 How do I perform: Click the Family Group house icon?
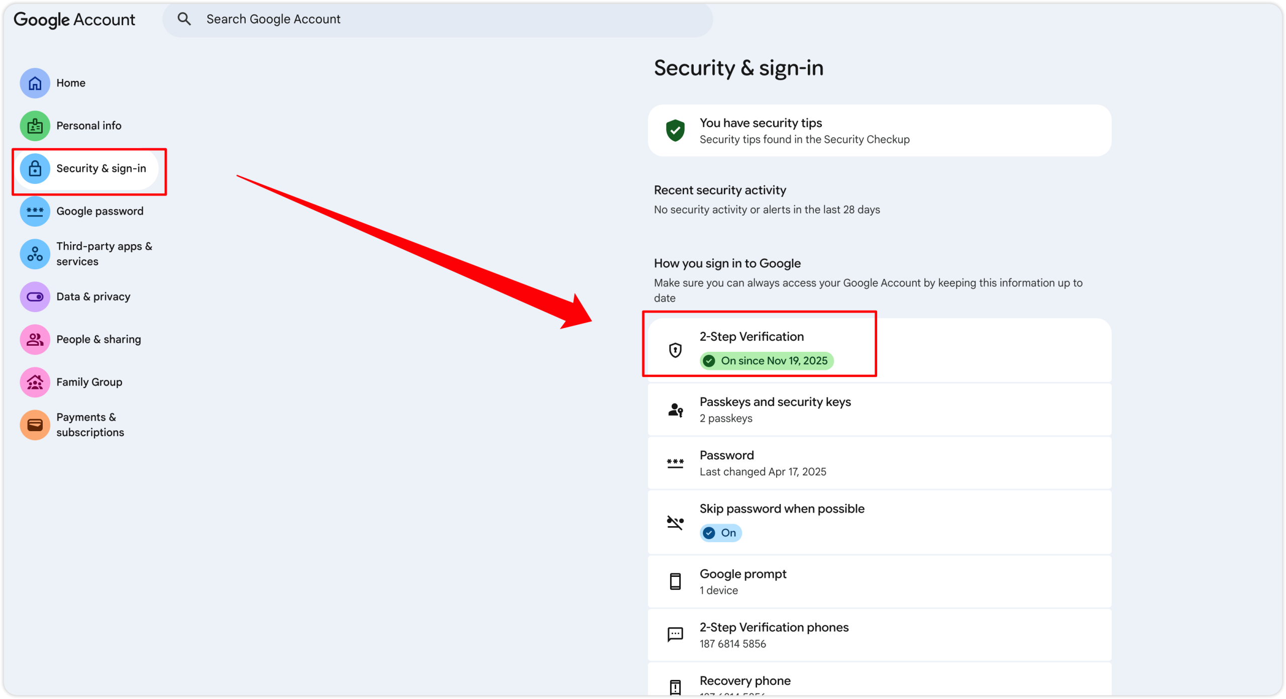coord(35,382)
